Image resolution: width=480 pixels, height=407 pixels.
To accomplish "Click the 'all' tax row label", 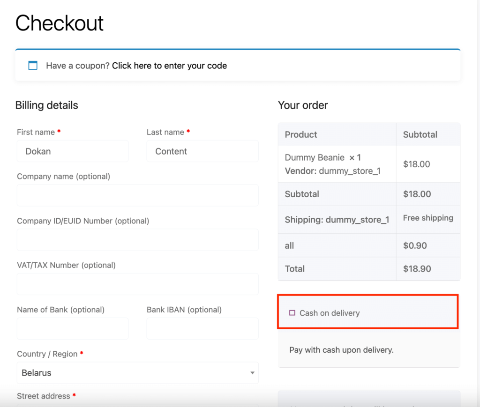I will (289, 245).
